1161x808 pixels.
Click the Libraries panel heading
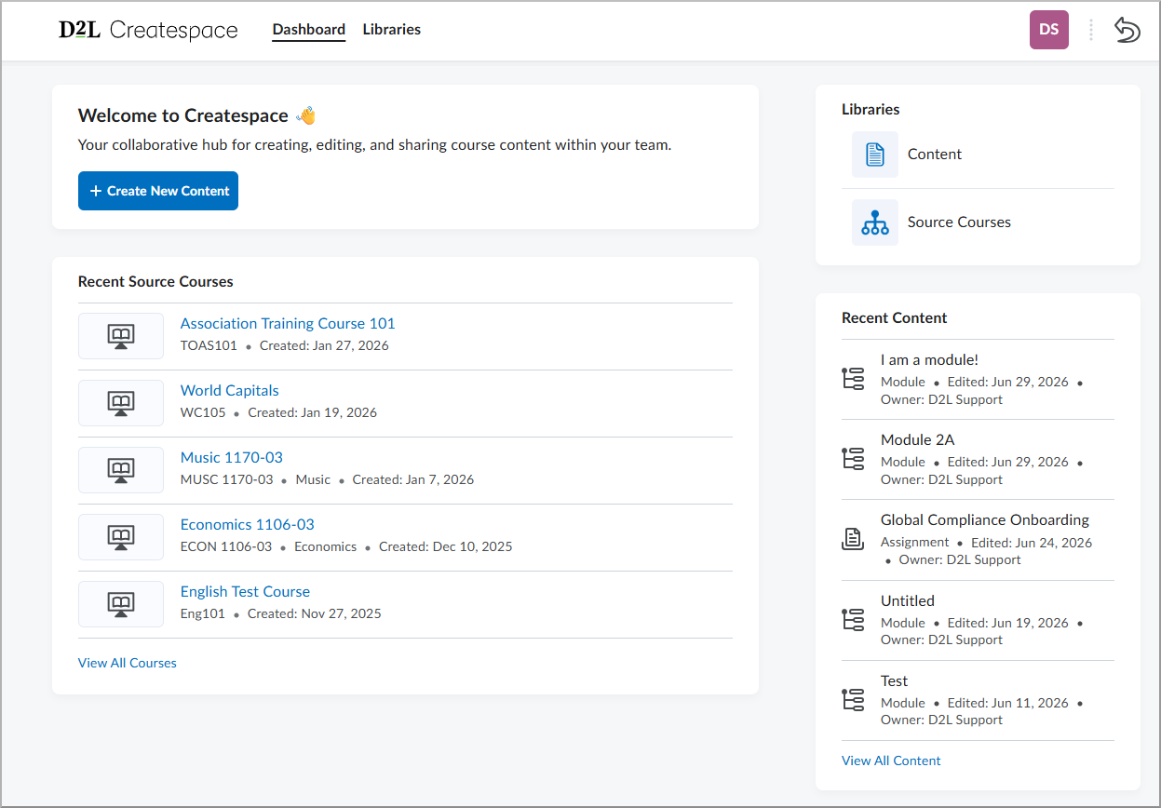click(x=871, y=110)
